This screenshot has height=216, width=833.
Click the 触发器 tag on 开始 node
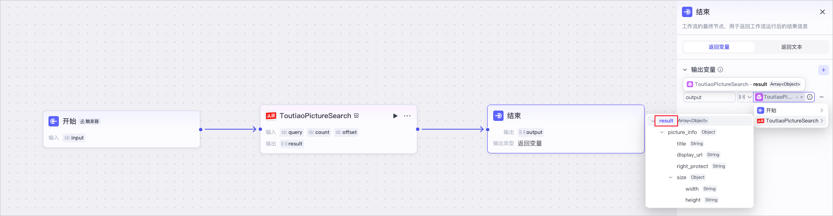(89, 121)
